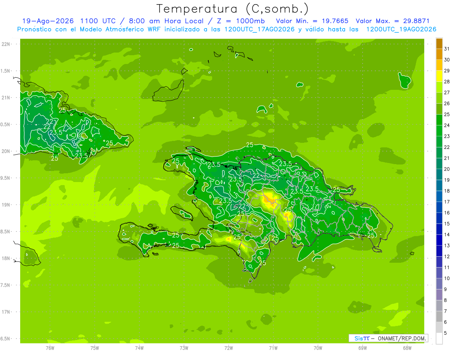457x353 pixels.
Task: Click the "17N" latitude axis label
Action: [x=5, y=312]
